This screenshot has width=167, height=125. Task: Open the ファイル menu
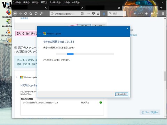click(x=17, y=2)
